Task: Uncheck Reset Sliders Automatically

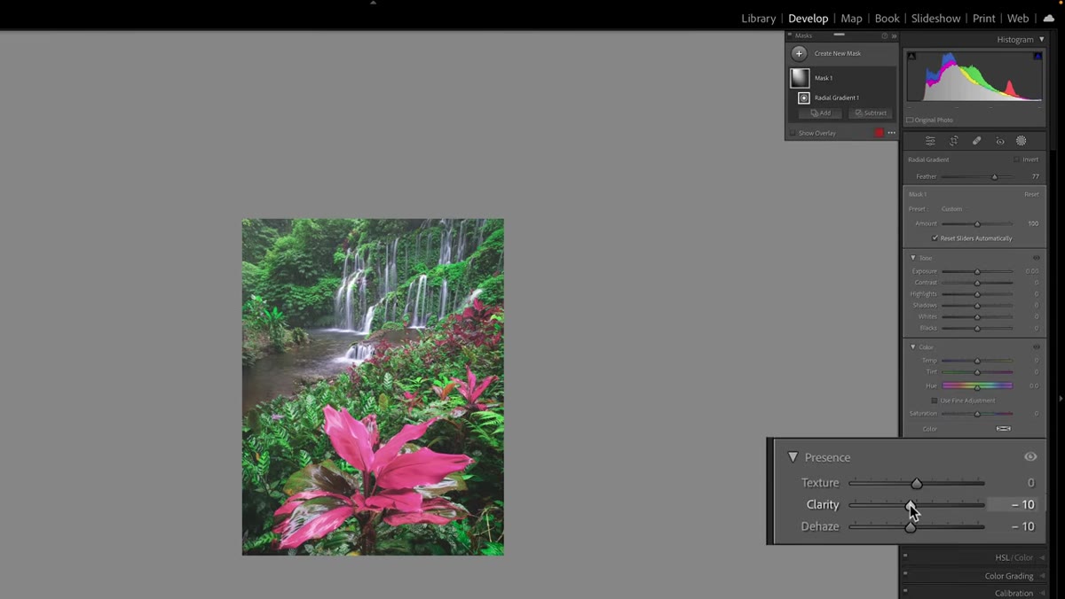Action: tap(935, 238)
